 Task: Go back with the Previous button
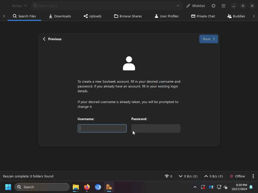point(52,39)
